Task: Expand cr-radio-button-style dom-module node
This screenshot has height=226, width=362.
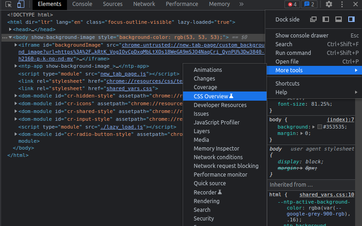Action: point(16,134)
